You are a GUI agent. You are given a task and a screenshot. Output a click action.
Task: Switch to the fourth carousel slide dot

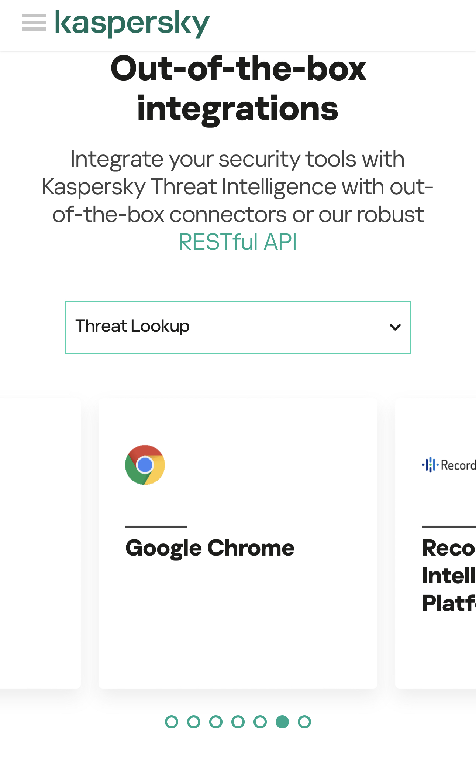[238, 722]
